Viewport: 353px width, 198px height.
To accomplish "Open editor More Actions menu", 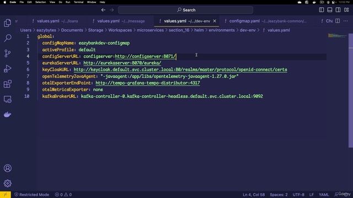I will [346, 21].
